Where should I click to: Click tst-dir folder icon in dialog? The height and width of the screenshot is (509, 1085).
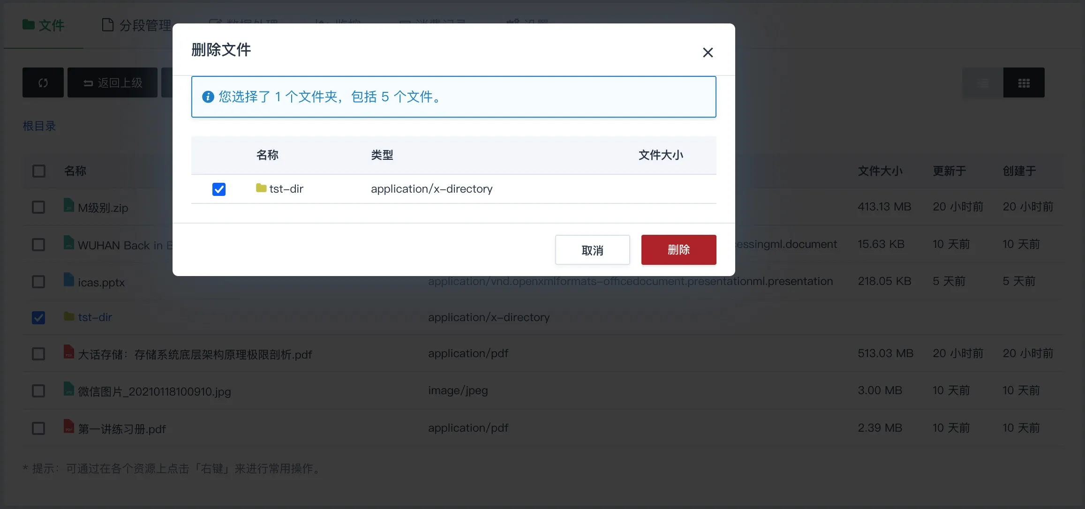(261, 188)
